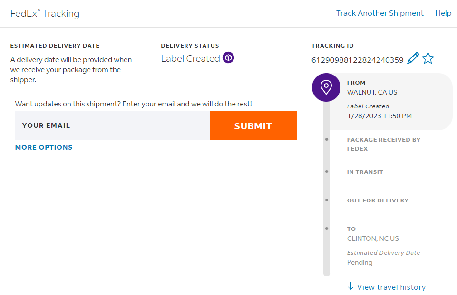Open the Help link
The image size is (457, 295).
tap(443, 13)
